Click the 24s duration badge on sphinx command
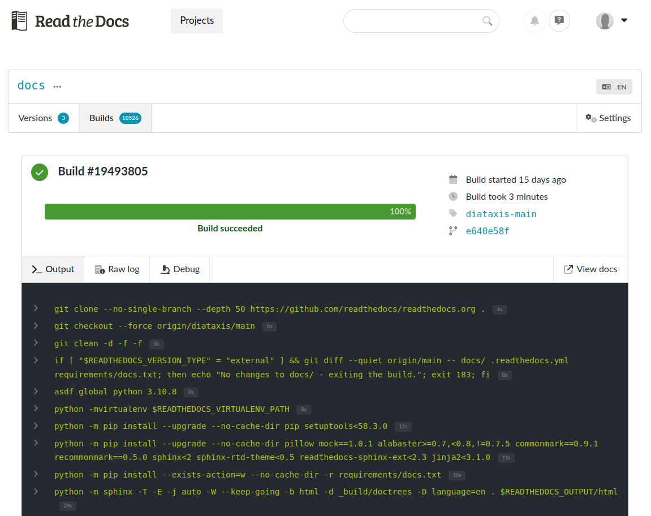 [68, 506]
